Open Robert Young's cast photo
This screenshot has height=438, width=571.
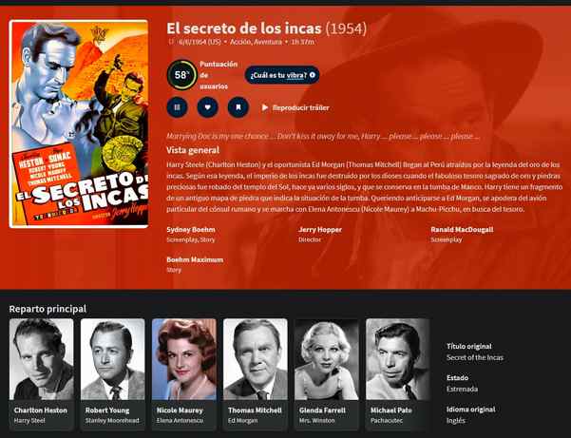[x=112, y=359]
